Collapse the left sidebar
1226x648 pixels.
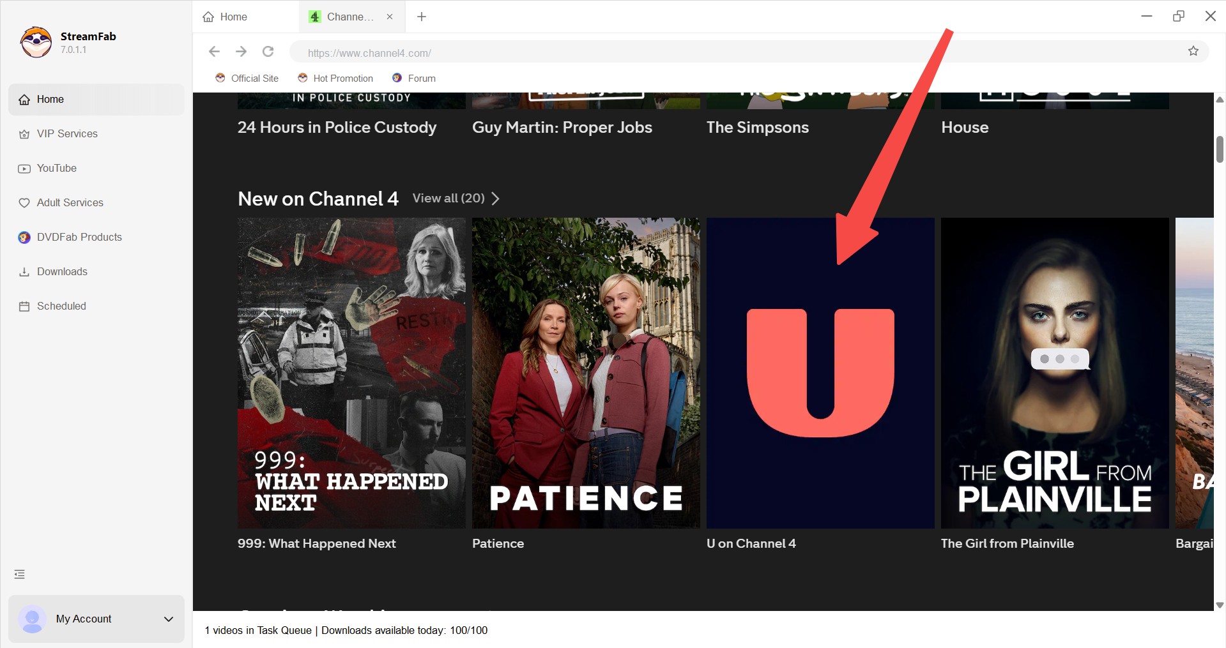click(19, 574)
